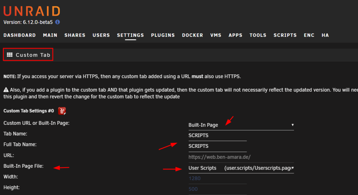Open the USERS tab
Viewport: 358px width, 195px height.
(101, 35)
